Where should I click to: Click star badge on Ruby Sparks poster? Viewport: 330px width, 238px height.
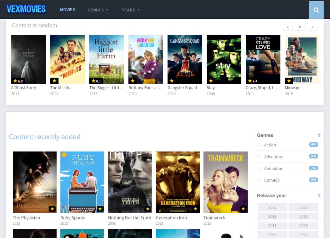[x=100, y=209]
